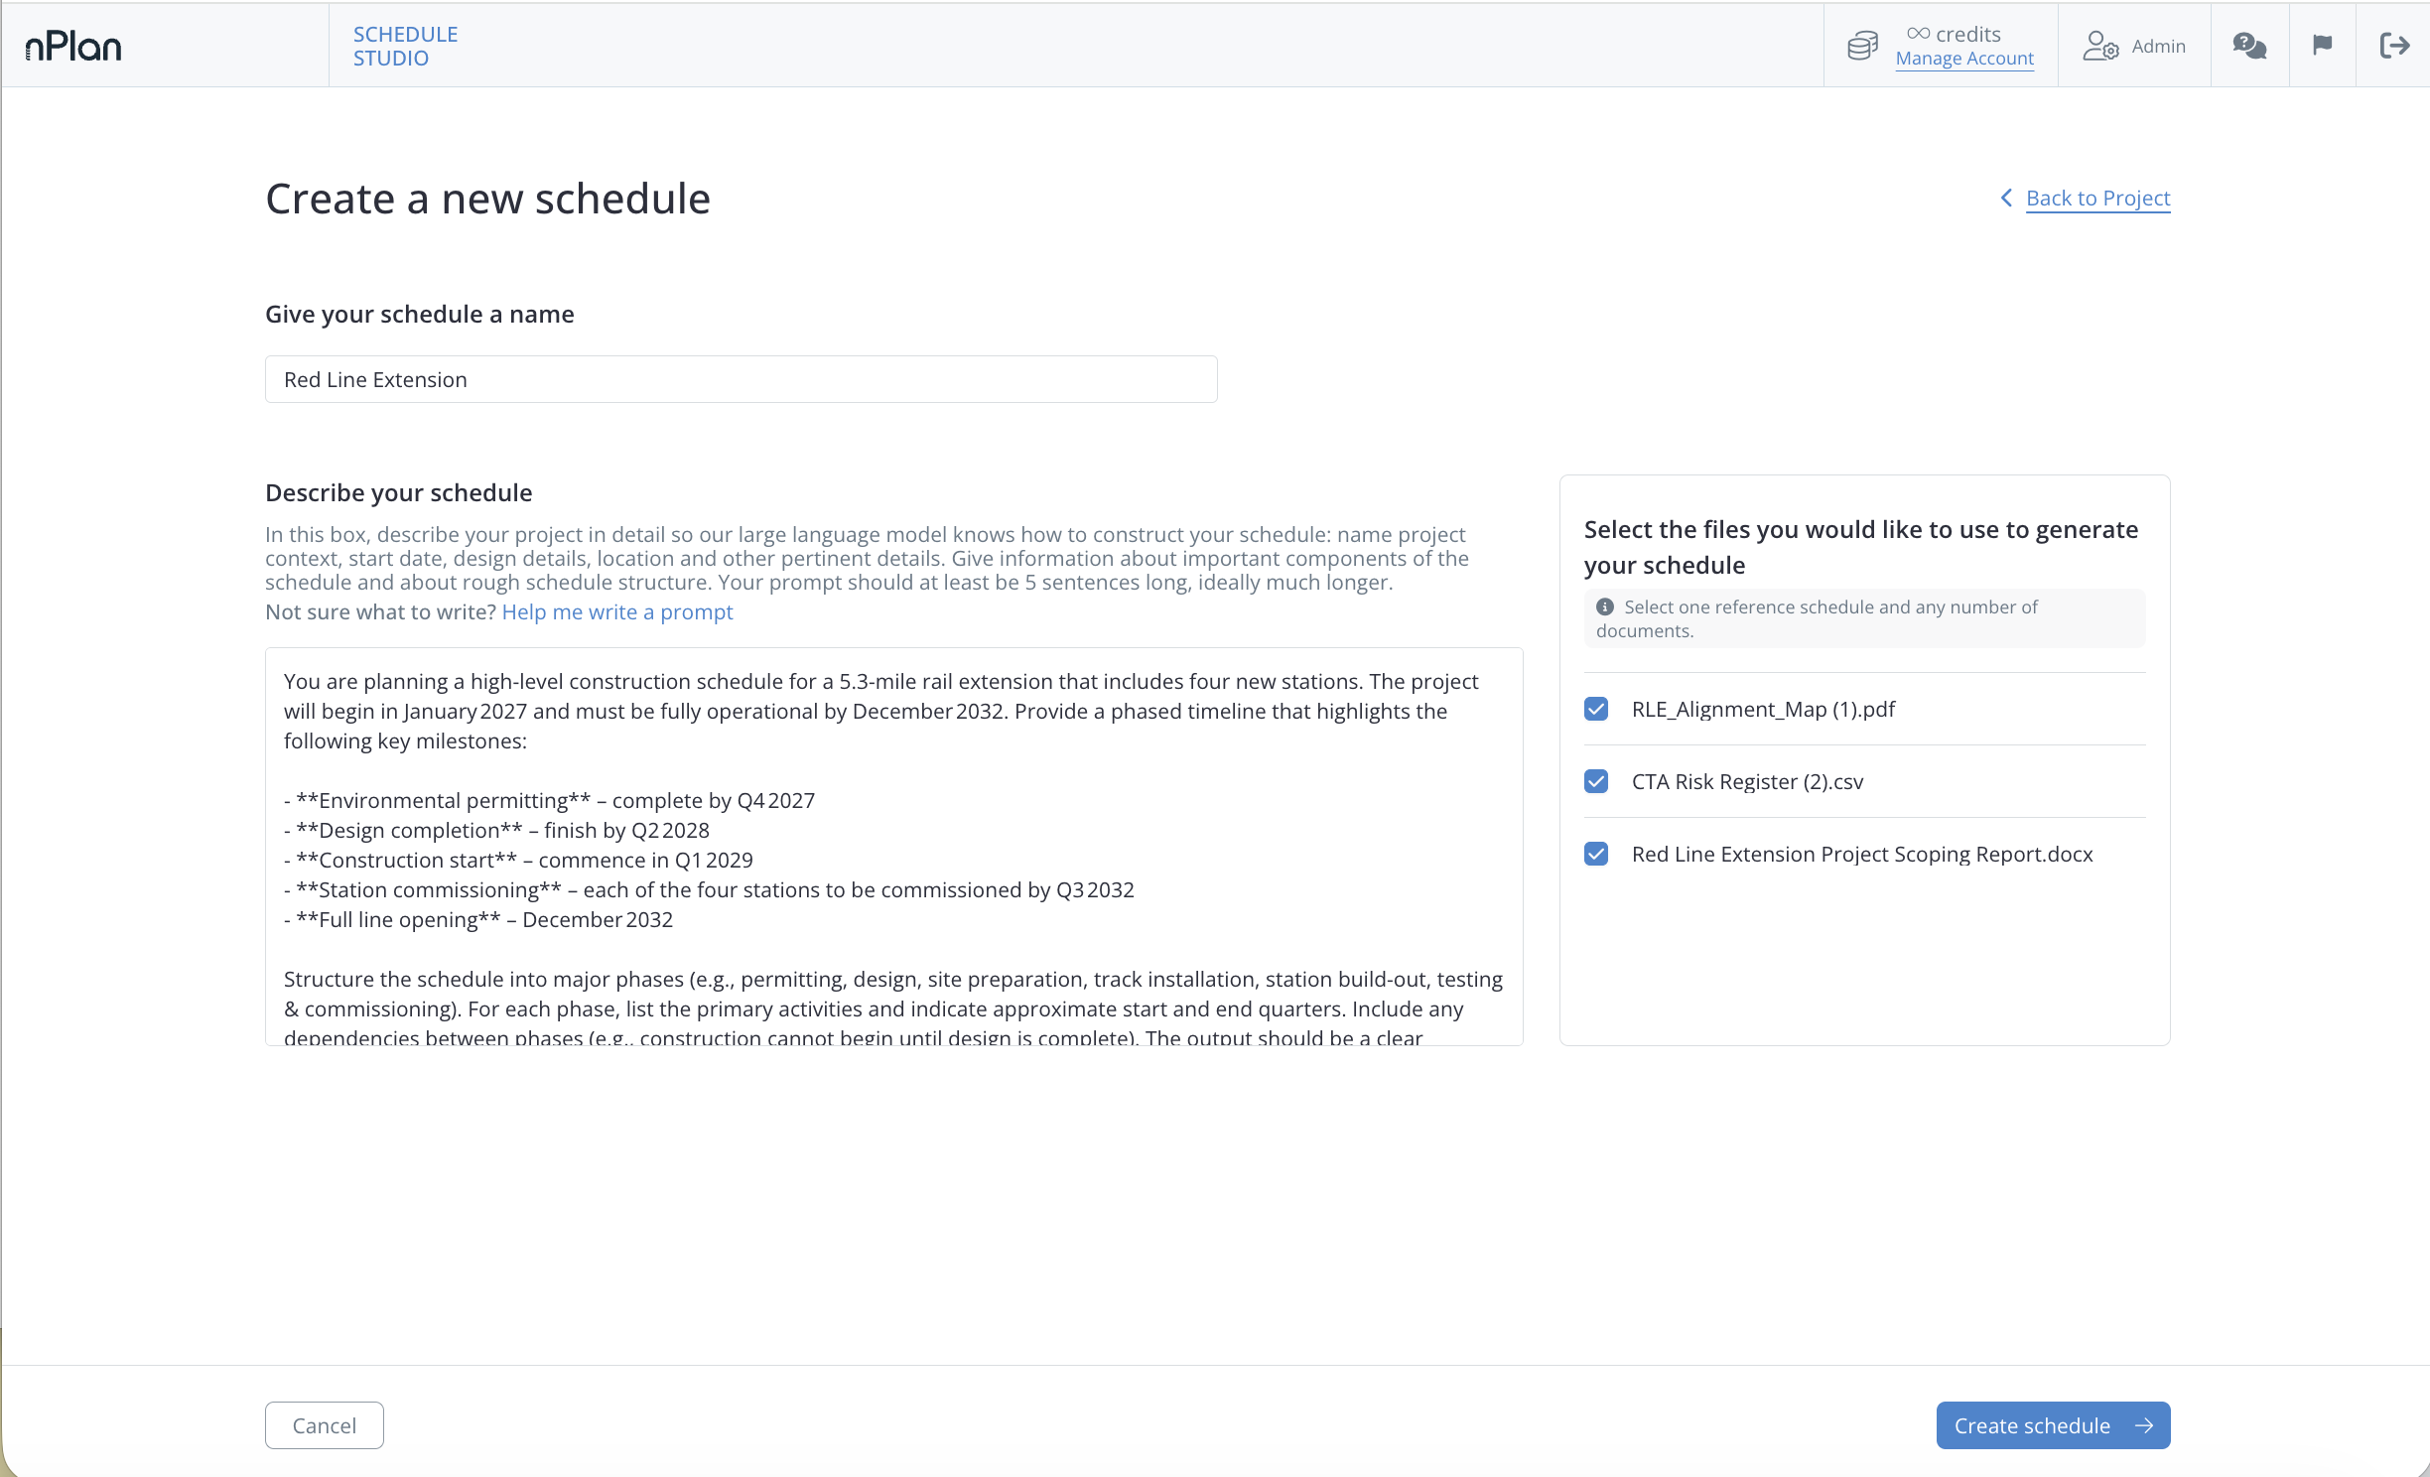This screenshot has width=2430, height=1477.
Task: Deselect Red Line Extension Project Scoping Report.docx
Action: (x=1596, y=854)
